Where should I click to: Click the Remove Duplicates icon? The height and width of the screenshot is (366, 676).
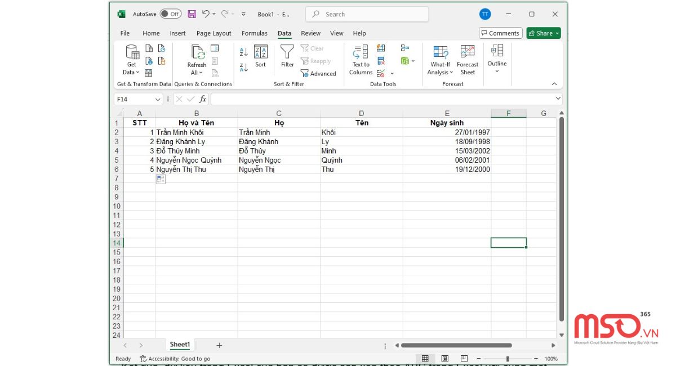(381, 61)
